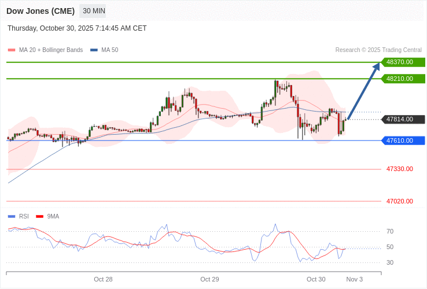427x289 pixels.
Task: Click the MA 20 + Bollinger Bands legend swatch
Action: click(x=12, y=50)
